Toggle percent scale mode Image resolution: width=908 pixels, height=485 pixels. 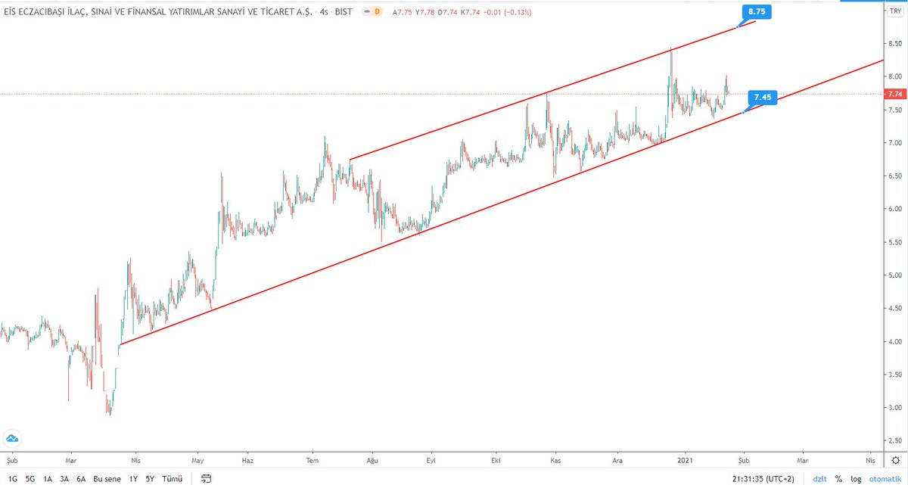tap(838, 479)
